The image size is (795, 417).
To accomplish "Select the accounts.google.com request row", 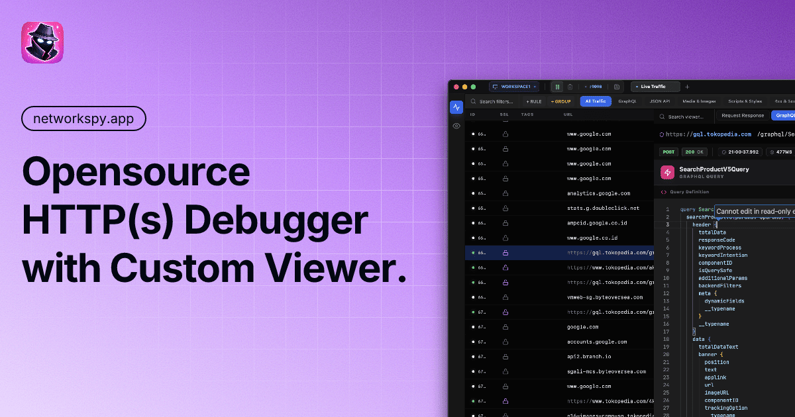I will (x=560, y=342).
